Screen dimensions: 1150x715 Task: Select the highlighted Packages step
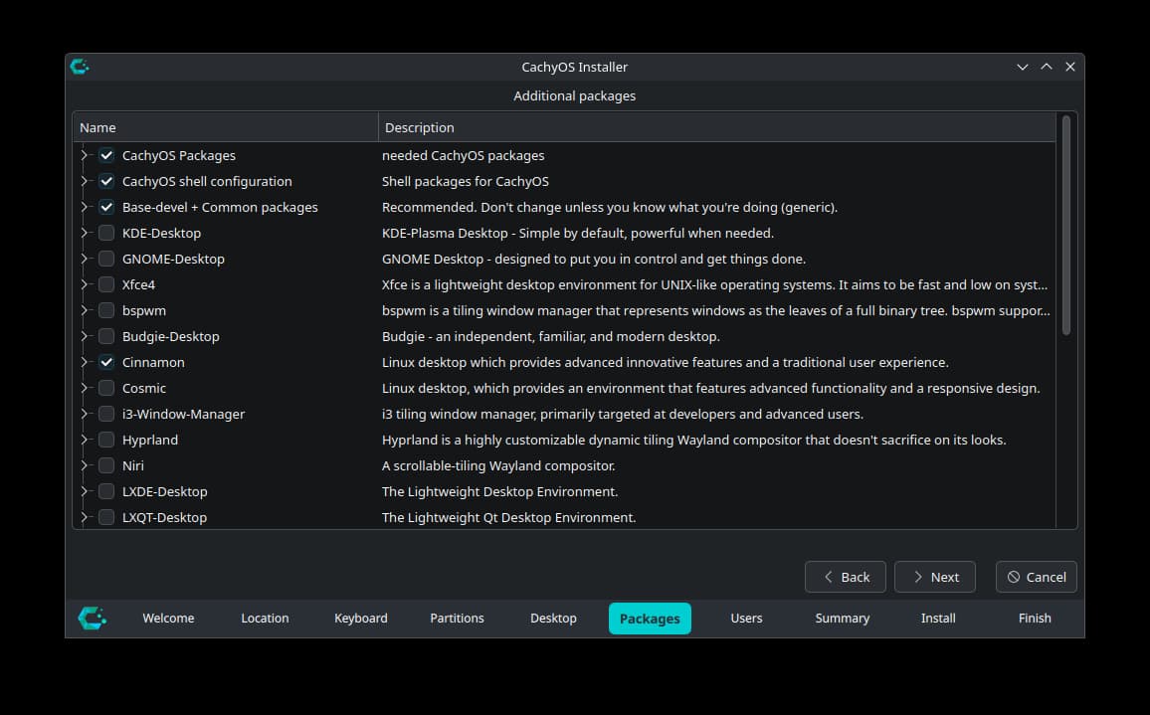[650, 619]
